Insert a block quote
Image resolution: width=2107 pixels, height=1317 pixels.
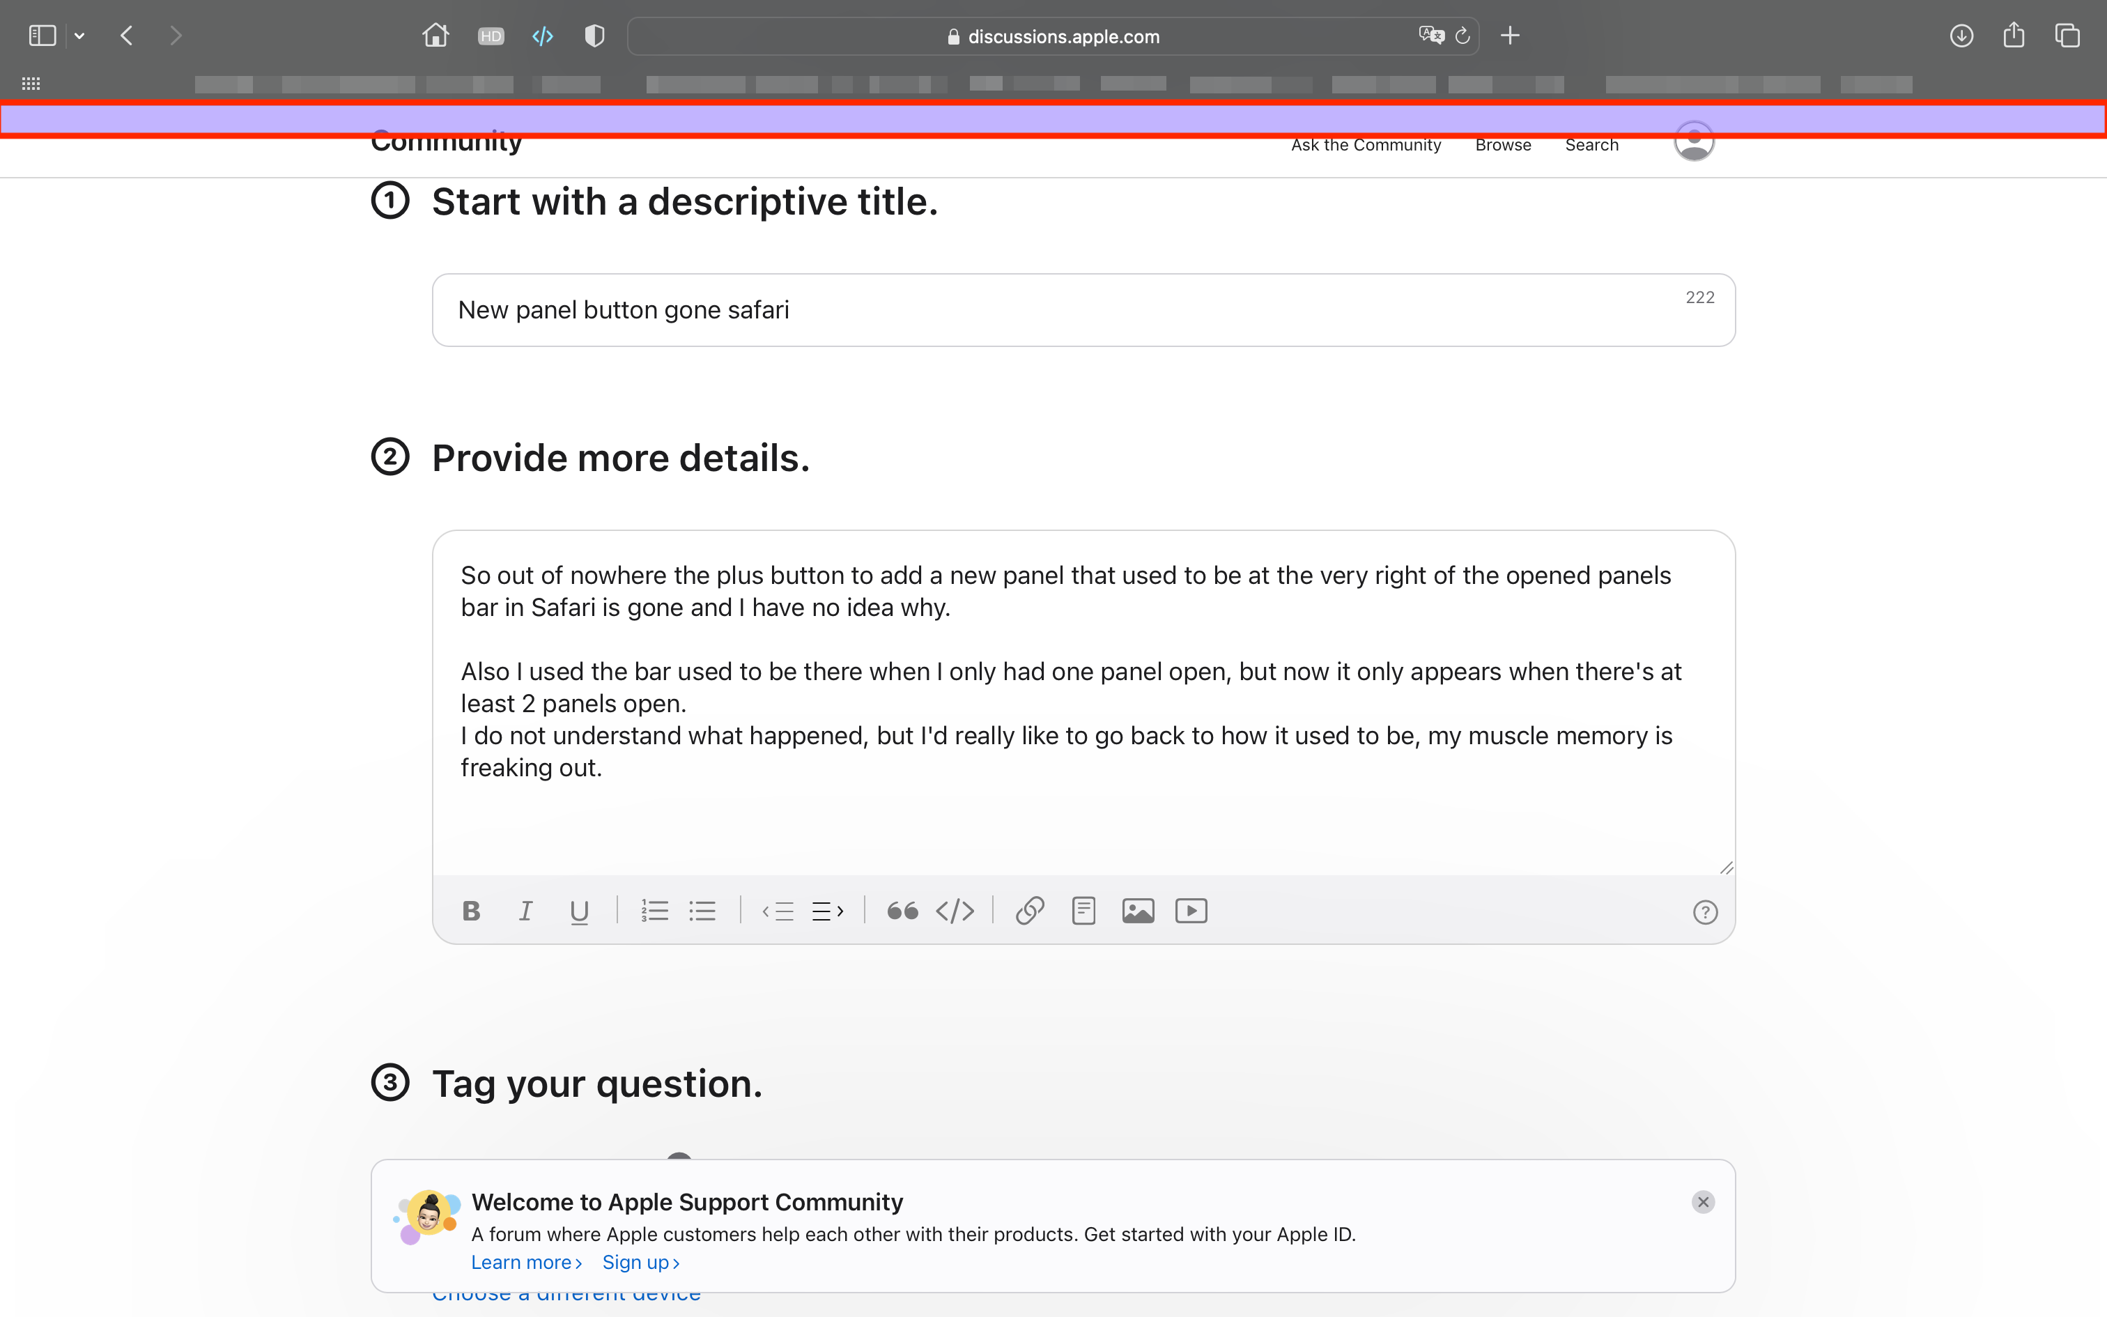[x=902, y=911]
